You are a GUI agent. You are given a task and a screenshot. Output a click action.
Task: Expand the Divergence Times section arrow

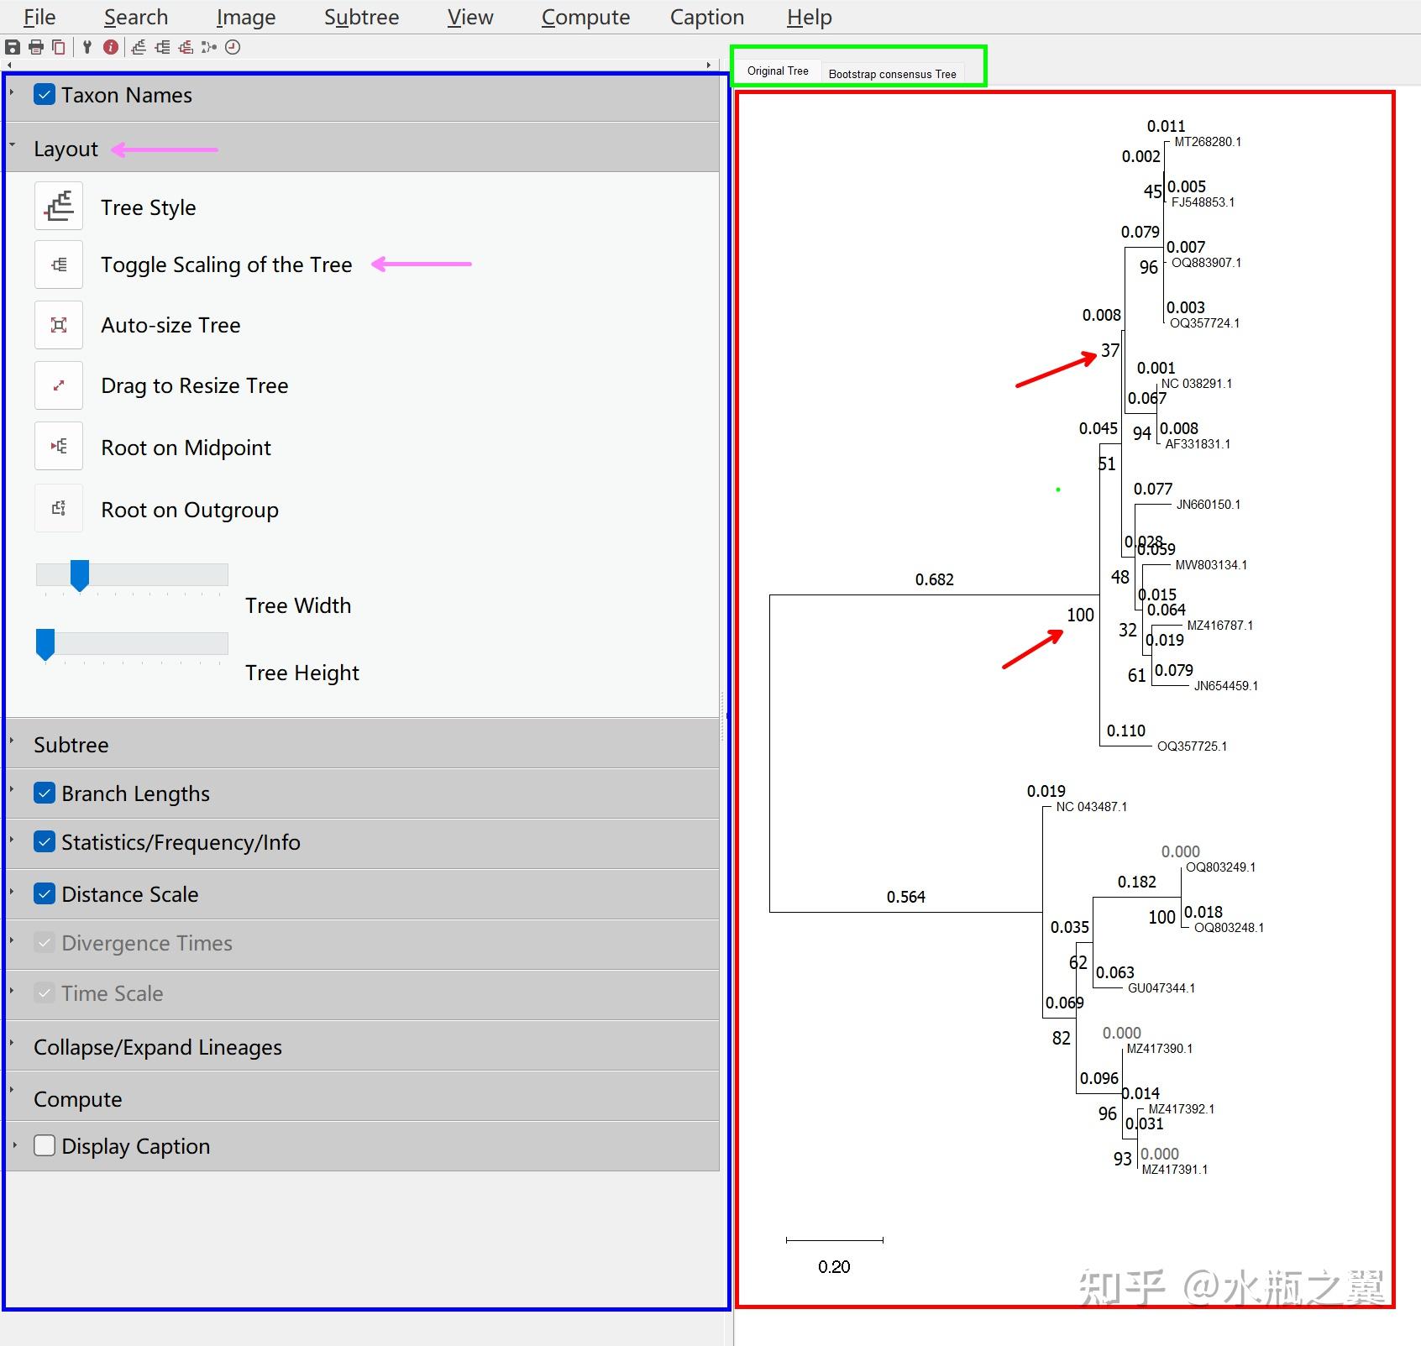12,939
